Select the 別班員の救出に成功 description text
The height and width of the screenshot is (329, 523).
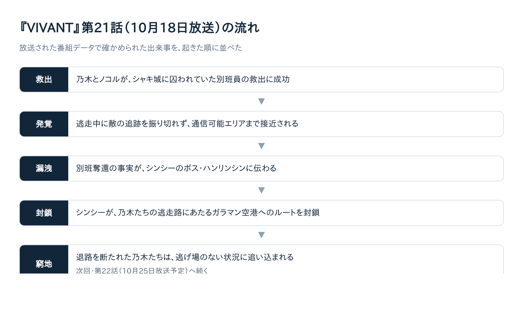click(x=183, y=79)
